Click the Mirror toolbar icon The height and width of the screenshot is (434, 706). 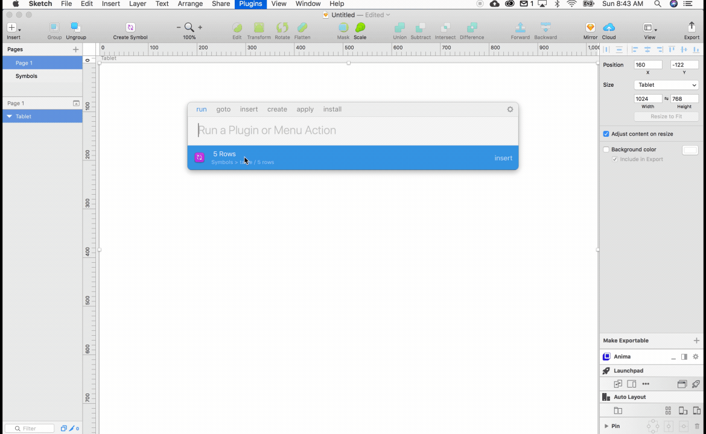pyautogui.click(x=590, y=28)
